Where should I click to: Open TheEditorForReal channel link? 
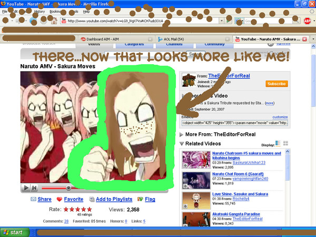(229, 76)
